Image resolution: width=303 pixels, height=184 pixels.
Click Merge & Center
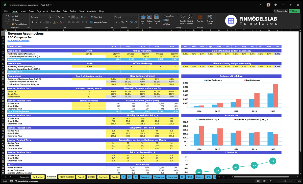pos(98,22)
